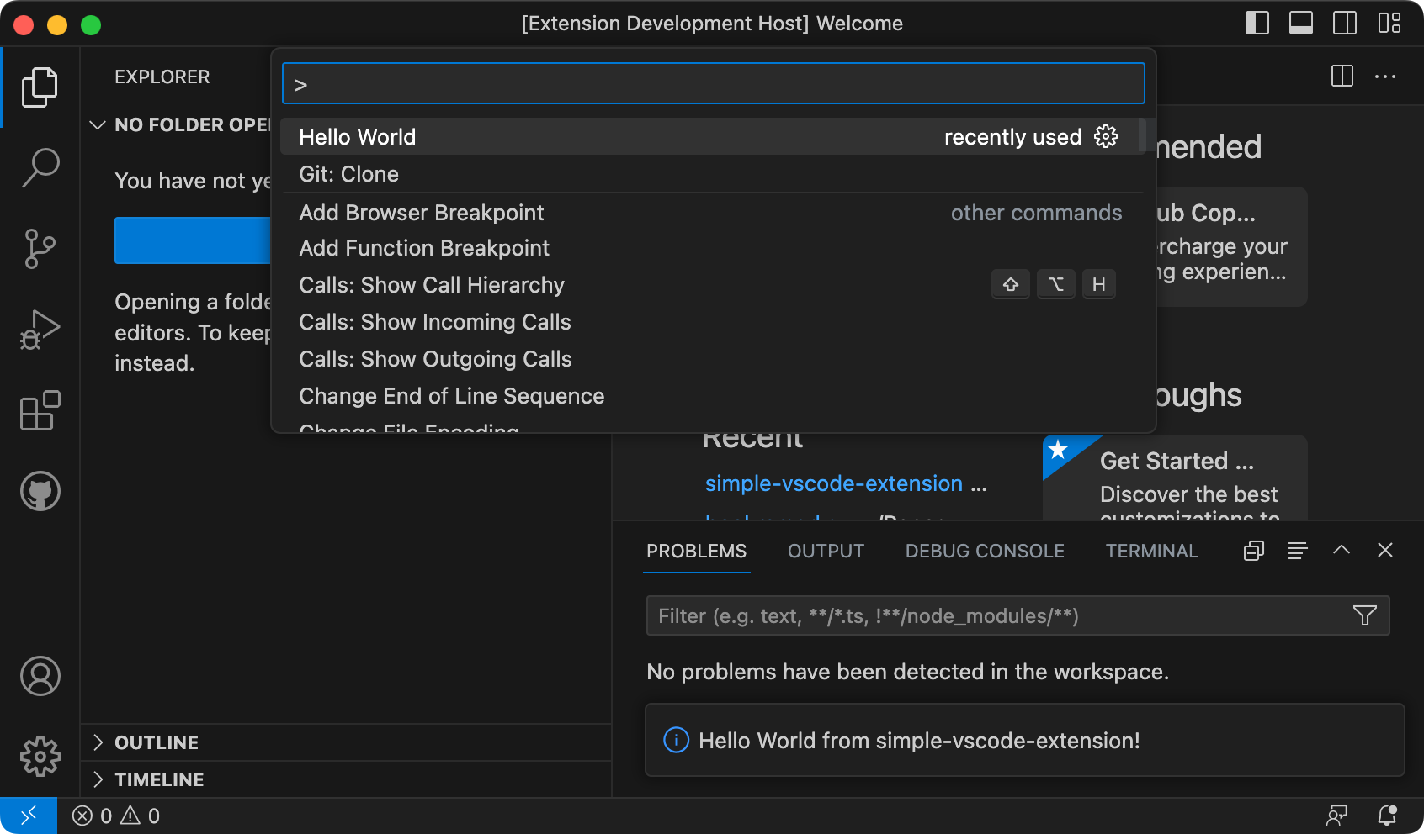This screenshot has width=1424, height=834.
Task: Open the Extensions view icon
Action: 40,410
